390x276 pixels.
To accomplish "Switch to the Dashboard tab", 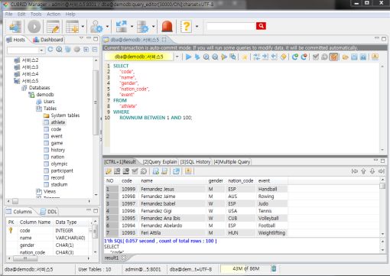I will 48,40.
